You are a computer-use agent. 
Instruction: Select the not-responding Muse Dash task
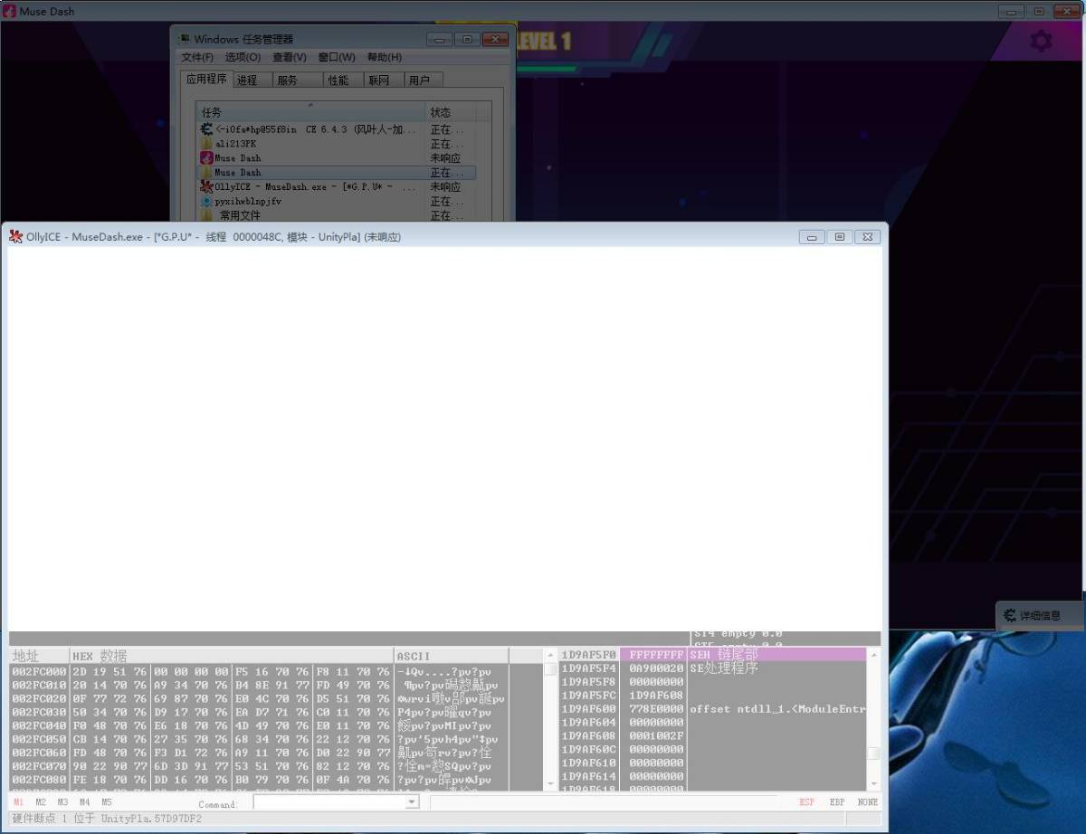[x=337, y=158]
